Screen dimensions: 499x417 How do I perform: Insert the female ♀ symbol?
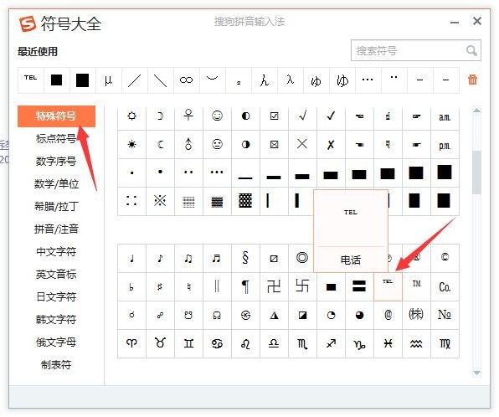pyautogui.click(x=188, y=116)
